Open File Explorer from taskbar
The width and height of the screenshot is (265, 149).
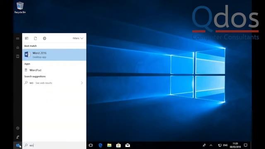[109, 145]
